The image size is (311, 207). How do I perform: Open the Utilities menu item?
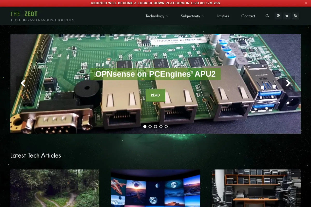pos(223,16)
